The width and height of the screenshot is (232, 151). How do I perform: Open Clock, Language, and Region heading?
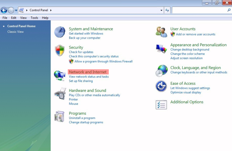coord(196,68)
